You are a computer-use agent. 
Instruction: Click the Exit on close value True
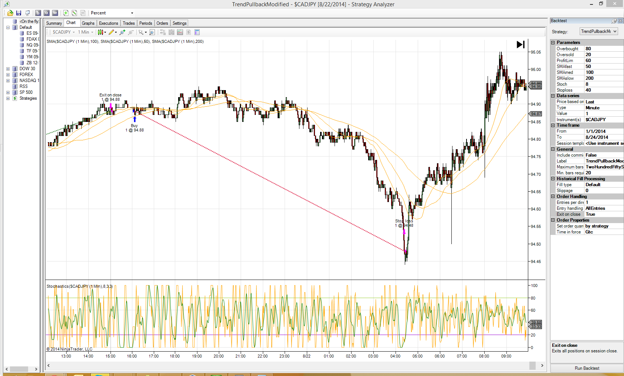pyautogui.click(x=604, y=214)
